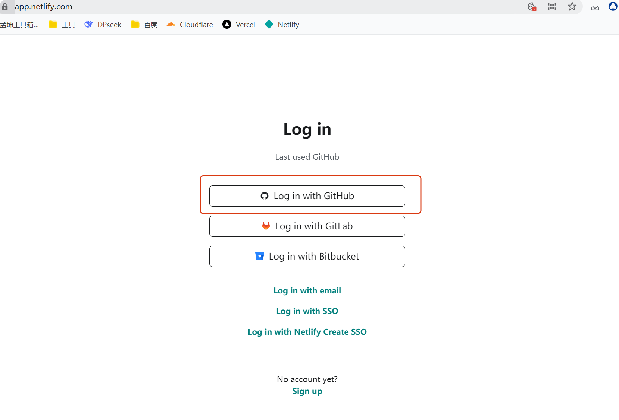Open the 工具 bookmarks folder

coord(62,25)
